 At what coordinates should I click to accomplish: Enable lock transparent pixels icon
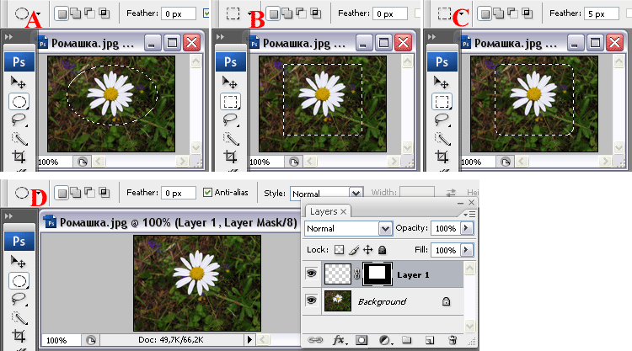[340, 251]
